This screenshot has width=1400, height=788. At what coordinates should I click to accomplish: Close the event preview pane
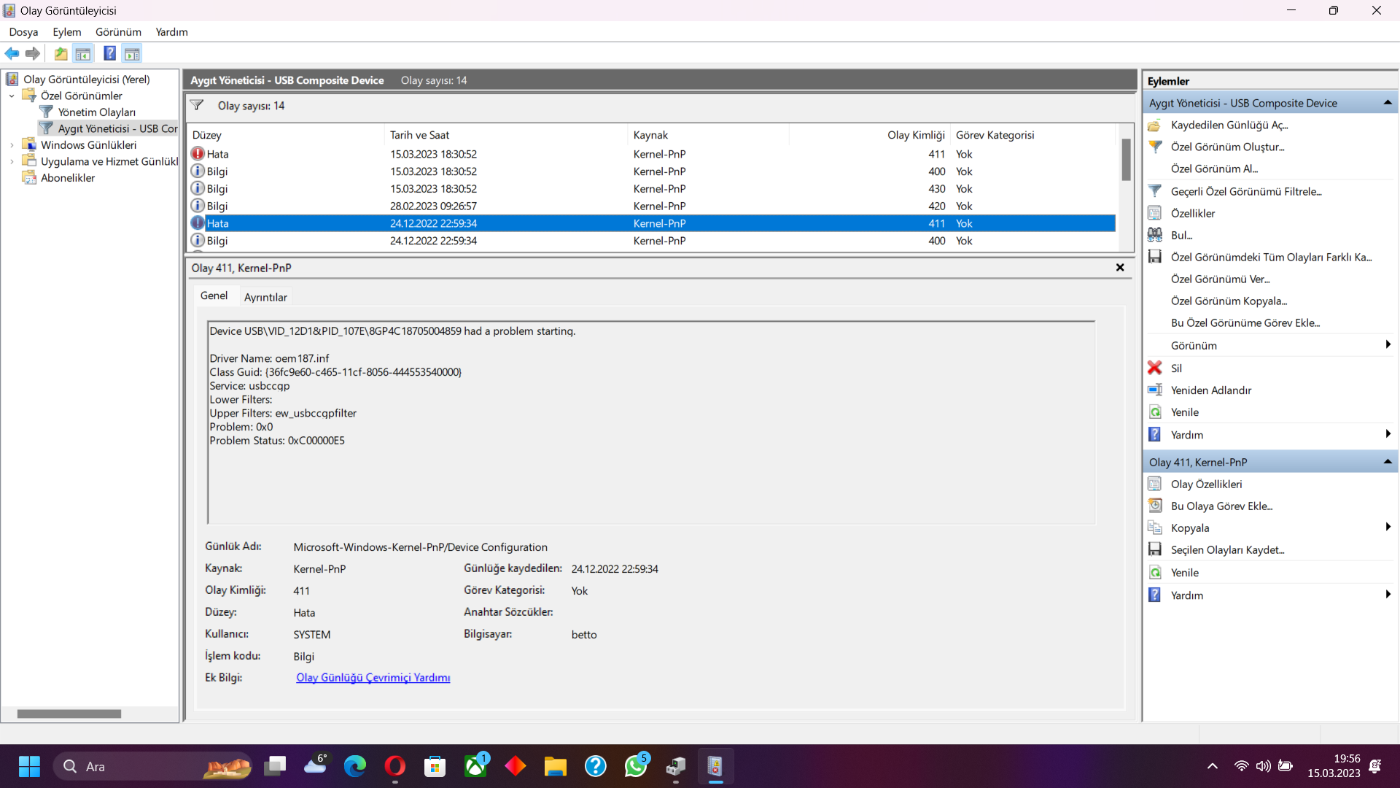[1120, 268]
